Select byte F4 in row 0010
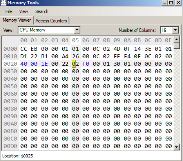Screen dimensions: 183x161 [x=127, y=56]
